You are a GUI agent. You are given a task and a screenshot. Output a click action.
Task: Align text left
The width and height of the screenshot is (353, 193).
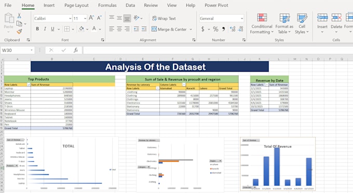[x=112, y=29]
